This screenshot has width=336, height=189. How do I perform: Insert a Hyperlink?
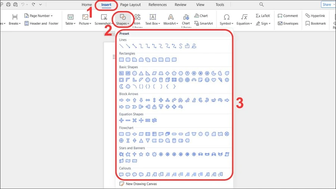tap(315, 16)
